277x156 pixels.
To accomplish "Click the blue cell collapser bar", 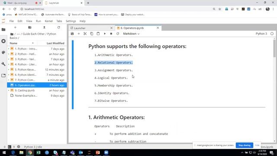I will (73, 75).
